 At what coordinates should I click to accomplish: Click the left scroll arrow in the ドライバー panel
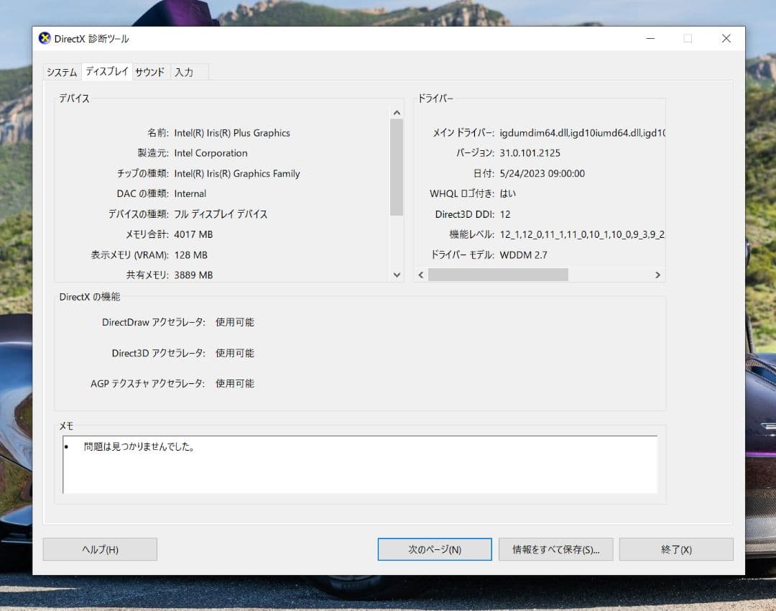point(420,275)
